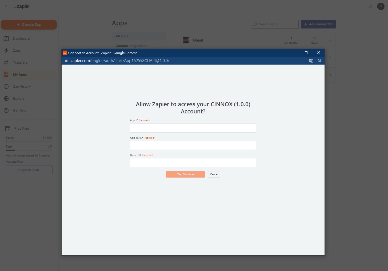Click the translate page icon in popup address bar

pos(311,61)
